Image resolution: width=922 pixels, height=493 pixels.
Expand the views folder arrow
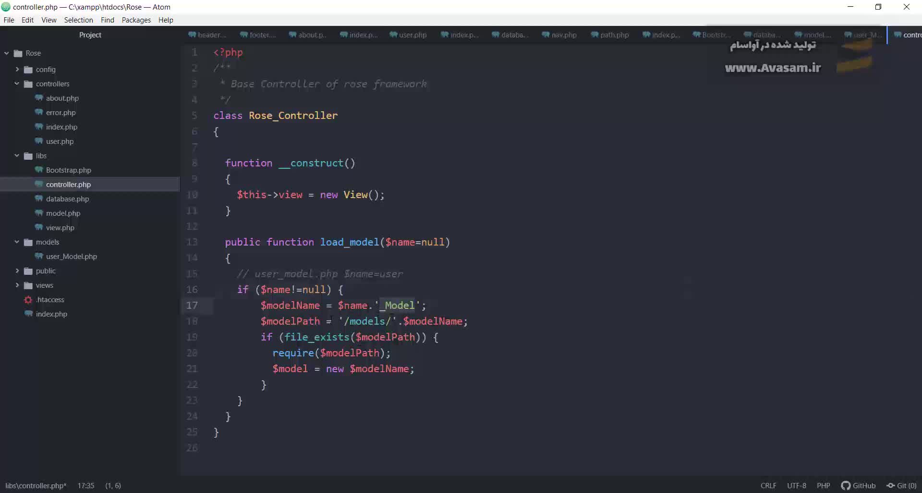[17, 285]
